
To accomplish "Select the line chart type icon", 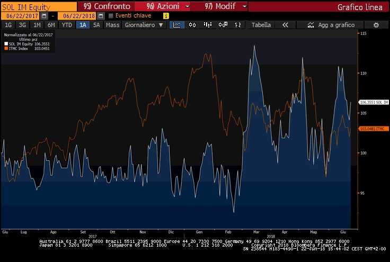I will point(177,25).
